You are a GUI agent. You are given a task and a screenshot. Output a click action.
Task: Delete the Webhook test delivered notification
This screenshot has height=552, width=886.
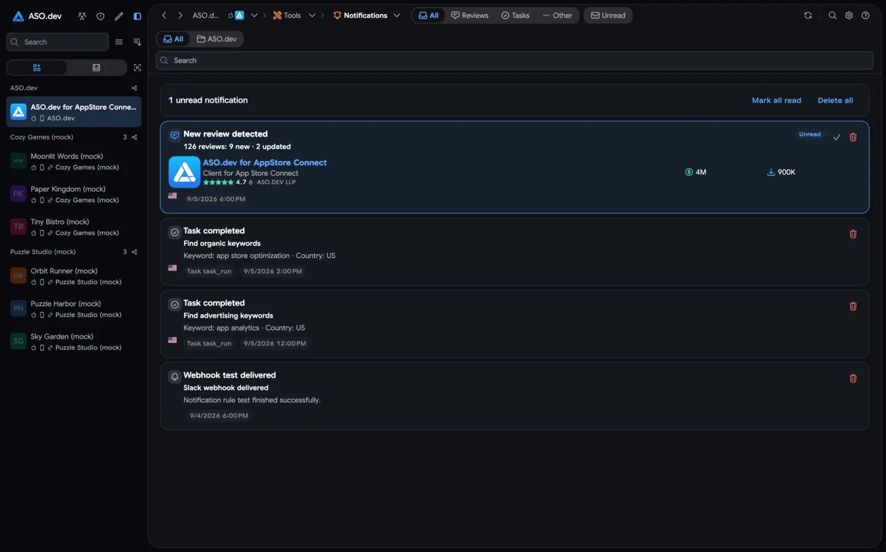pyautogui.click(x=853, y=379)
